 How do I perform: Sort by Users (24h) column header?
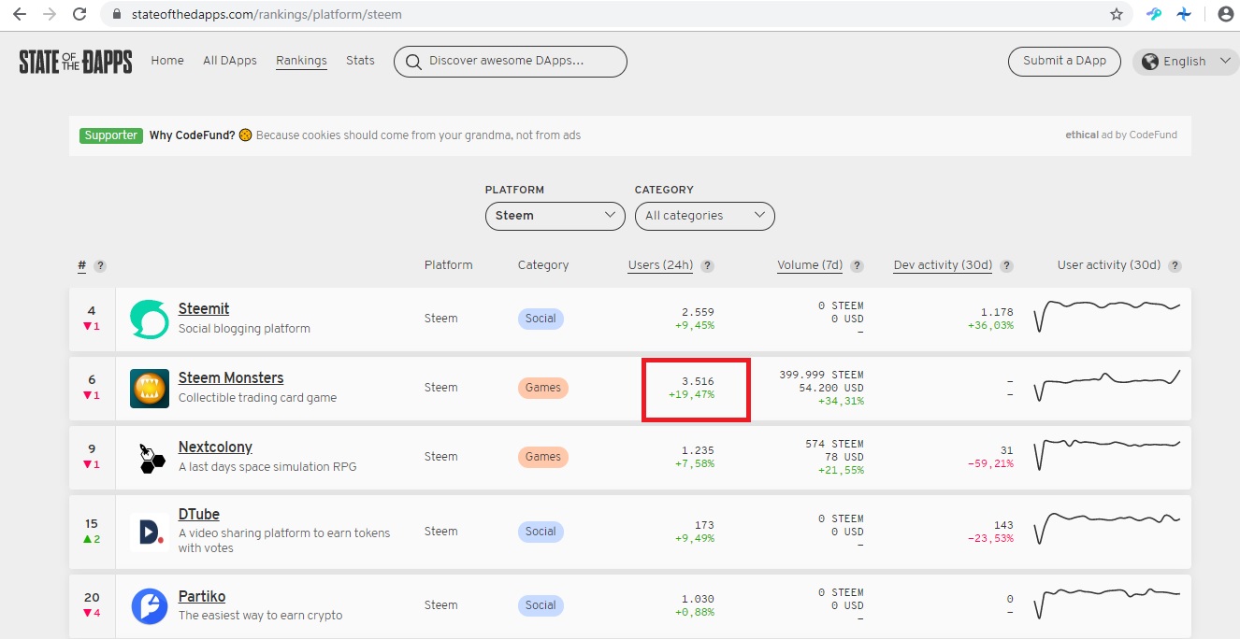click(x=660, y=265)
